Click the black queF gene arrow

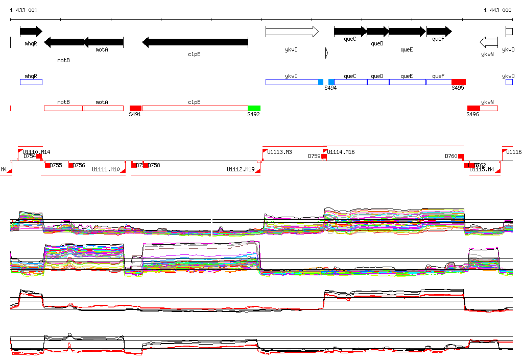click(439, 32)
